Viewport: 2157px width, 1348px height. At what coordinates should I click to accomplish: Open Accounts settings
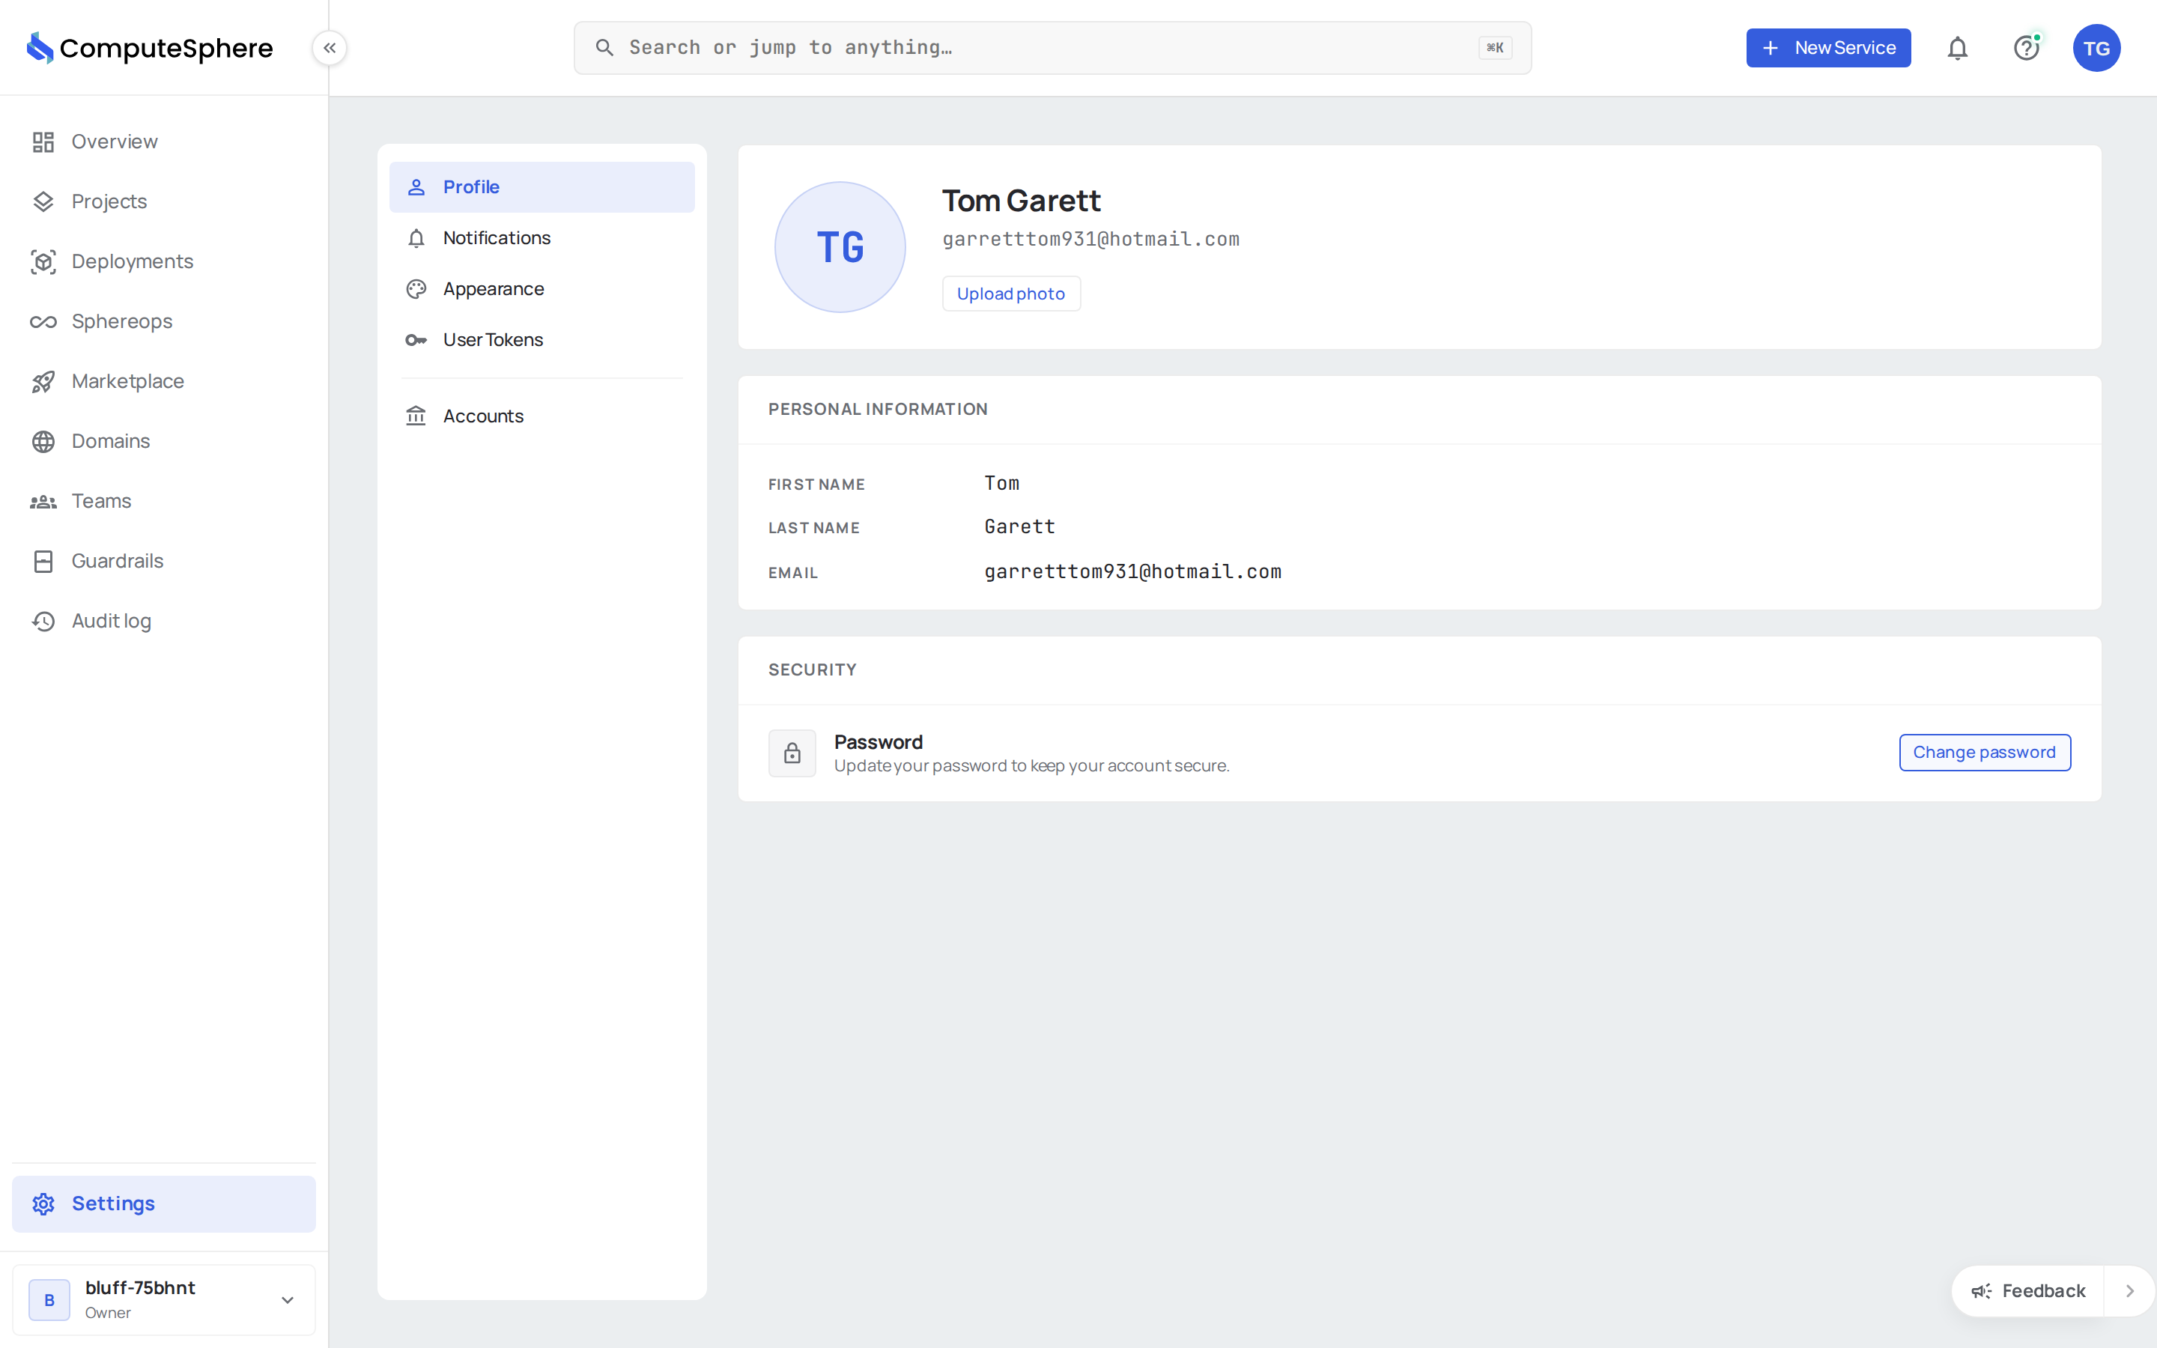point(542,416)
